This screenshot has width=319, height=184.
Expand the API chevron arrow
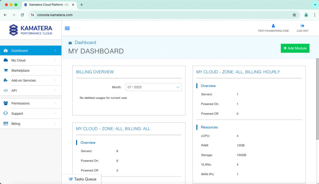[55, 90]
